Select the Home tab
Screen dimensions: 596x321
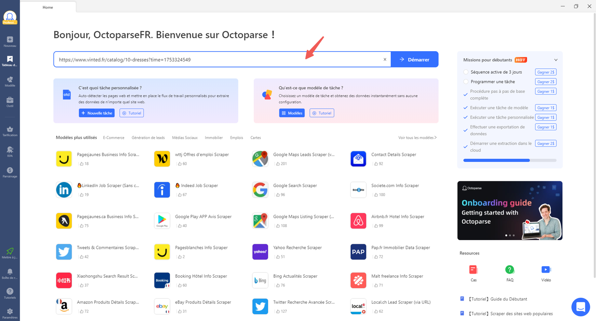[x=47, y=7]
